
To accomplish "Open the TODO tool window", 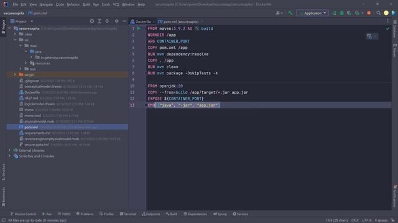I will coord(64,214).
